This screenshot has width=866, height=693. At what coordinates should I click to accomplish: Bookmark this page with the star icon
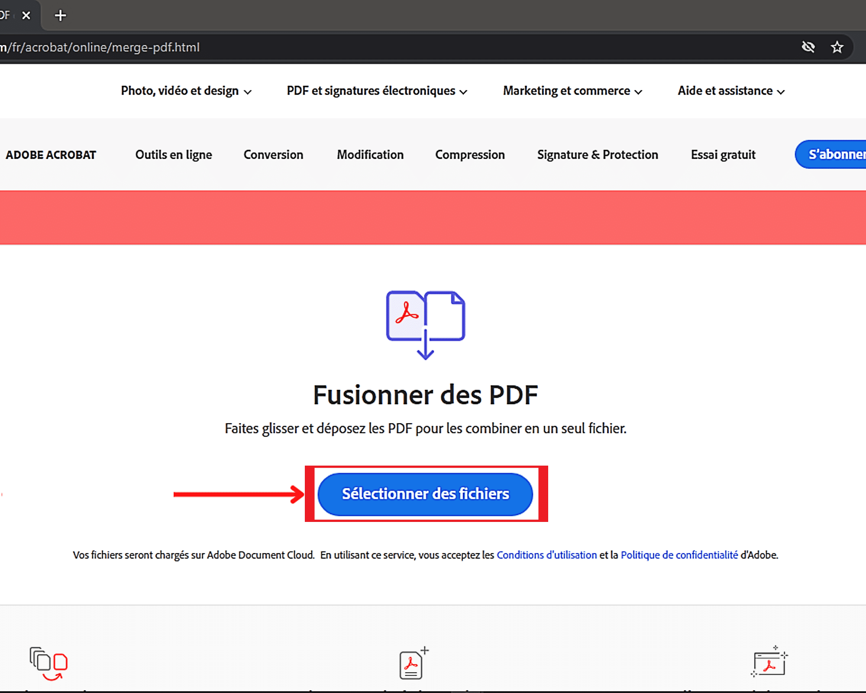[837, 47]
